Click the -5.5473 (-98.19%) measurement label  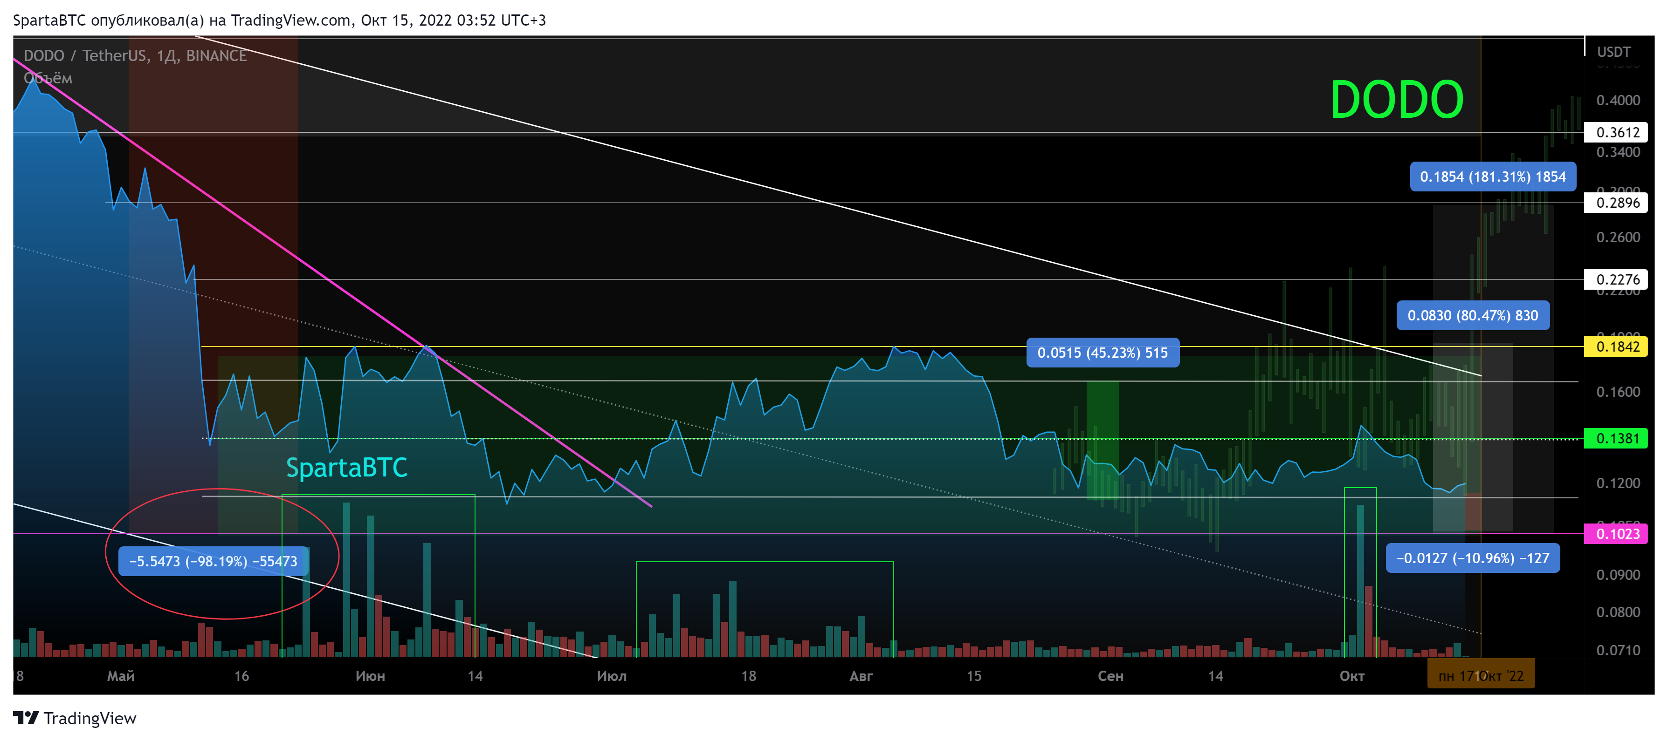(213, 561)
